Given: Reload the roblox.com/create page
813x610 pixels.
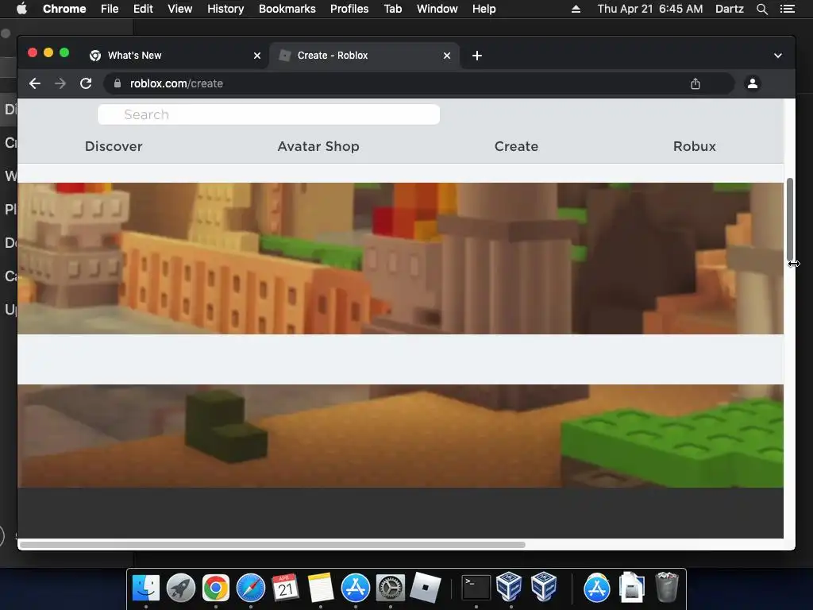Looking at the screenshot, I should pos(86,83).
